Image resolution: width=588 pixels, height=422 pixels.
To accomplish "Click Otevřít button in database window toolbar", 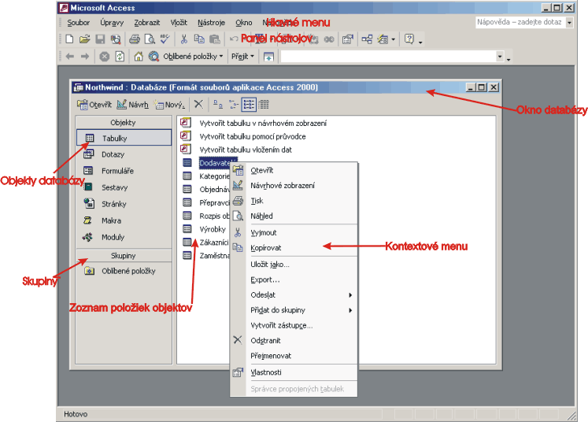I will click(94, 105).
